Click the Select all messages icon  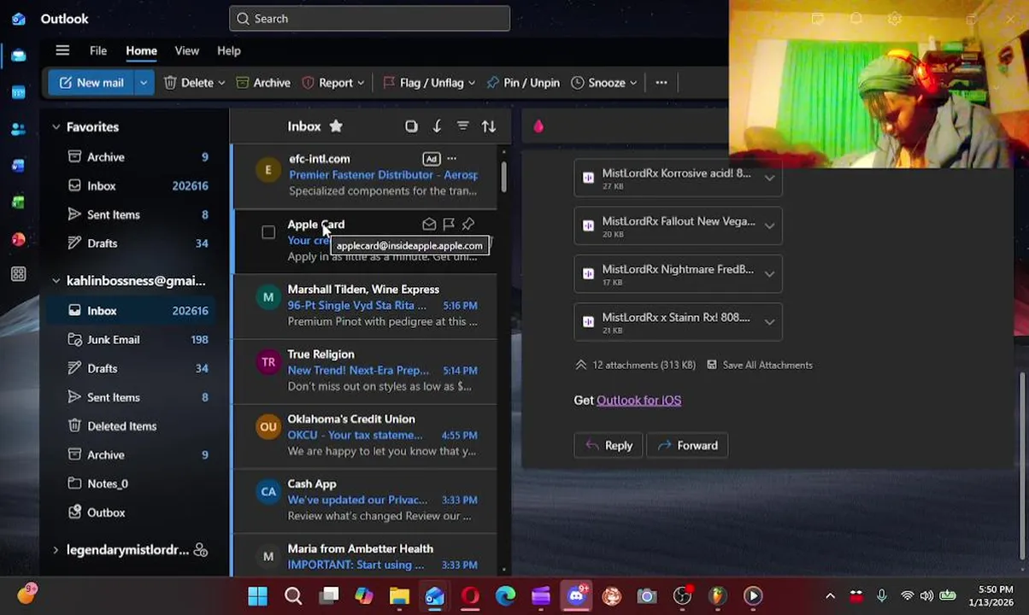click(x=411, y=126)
